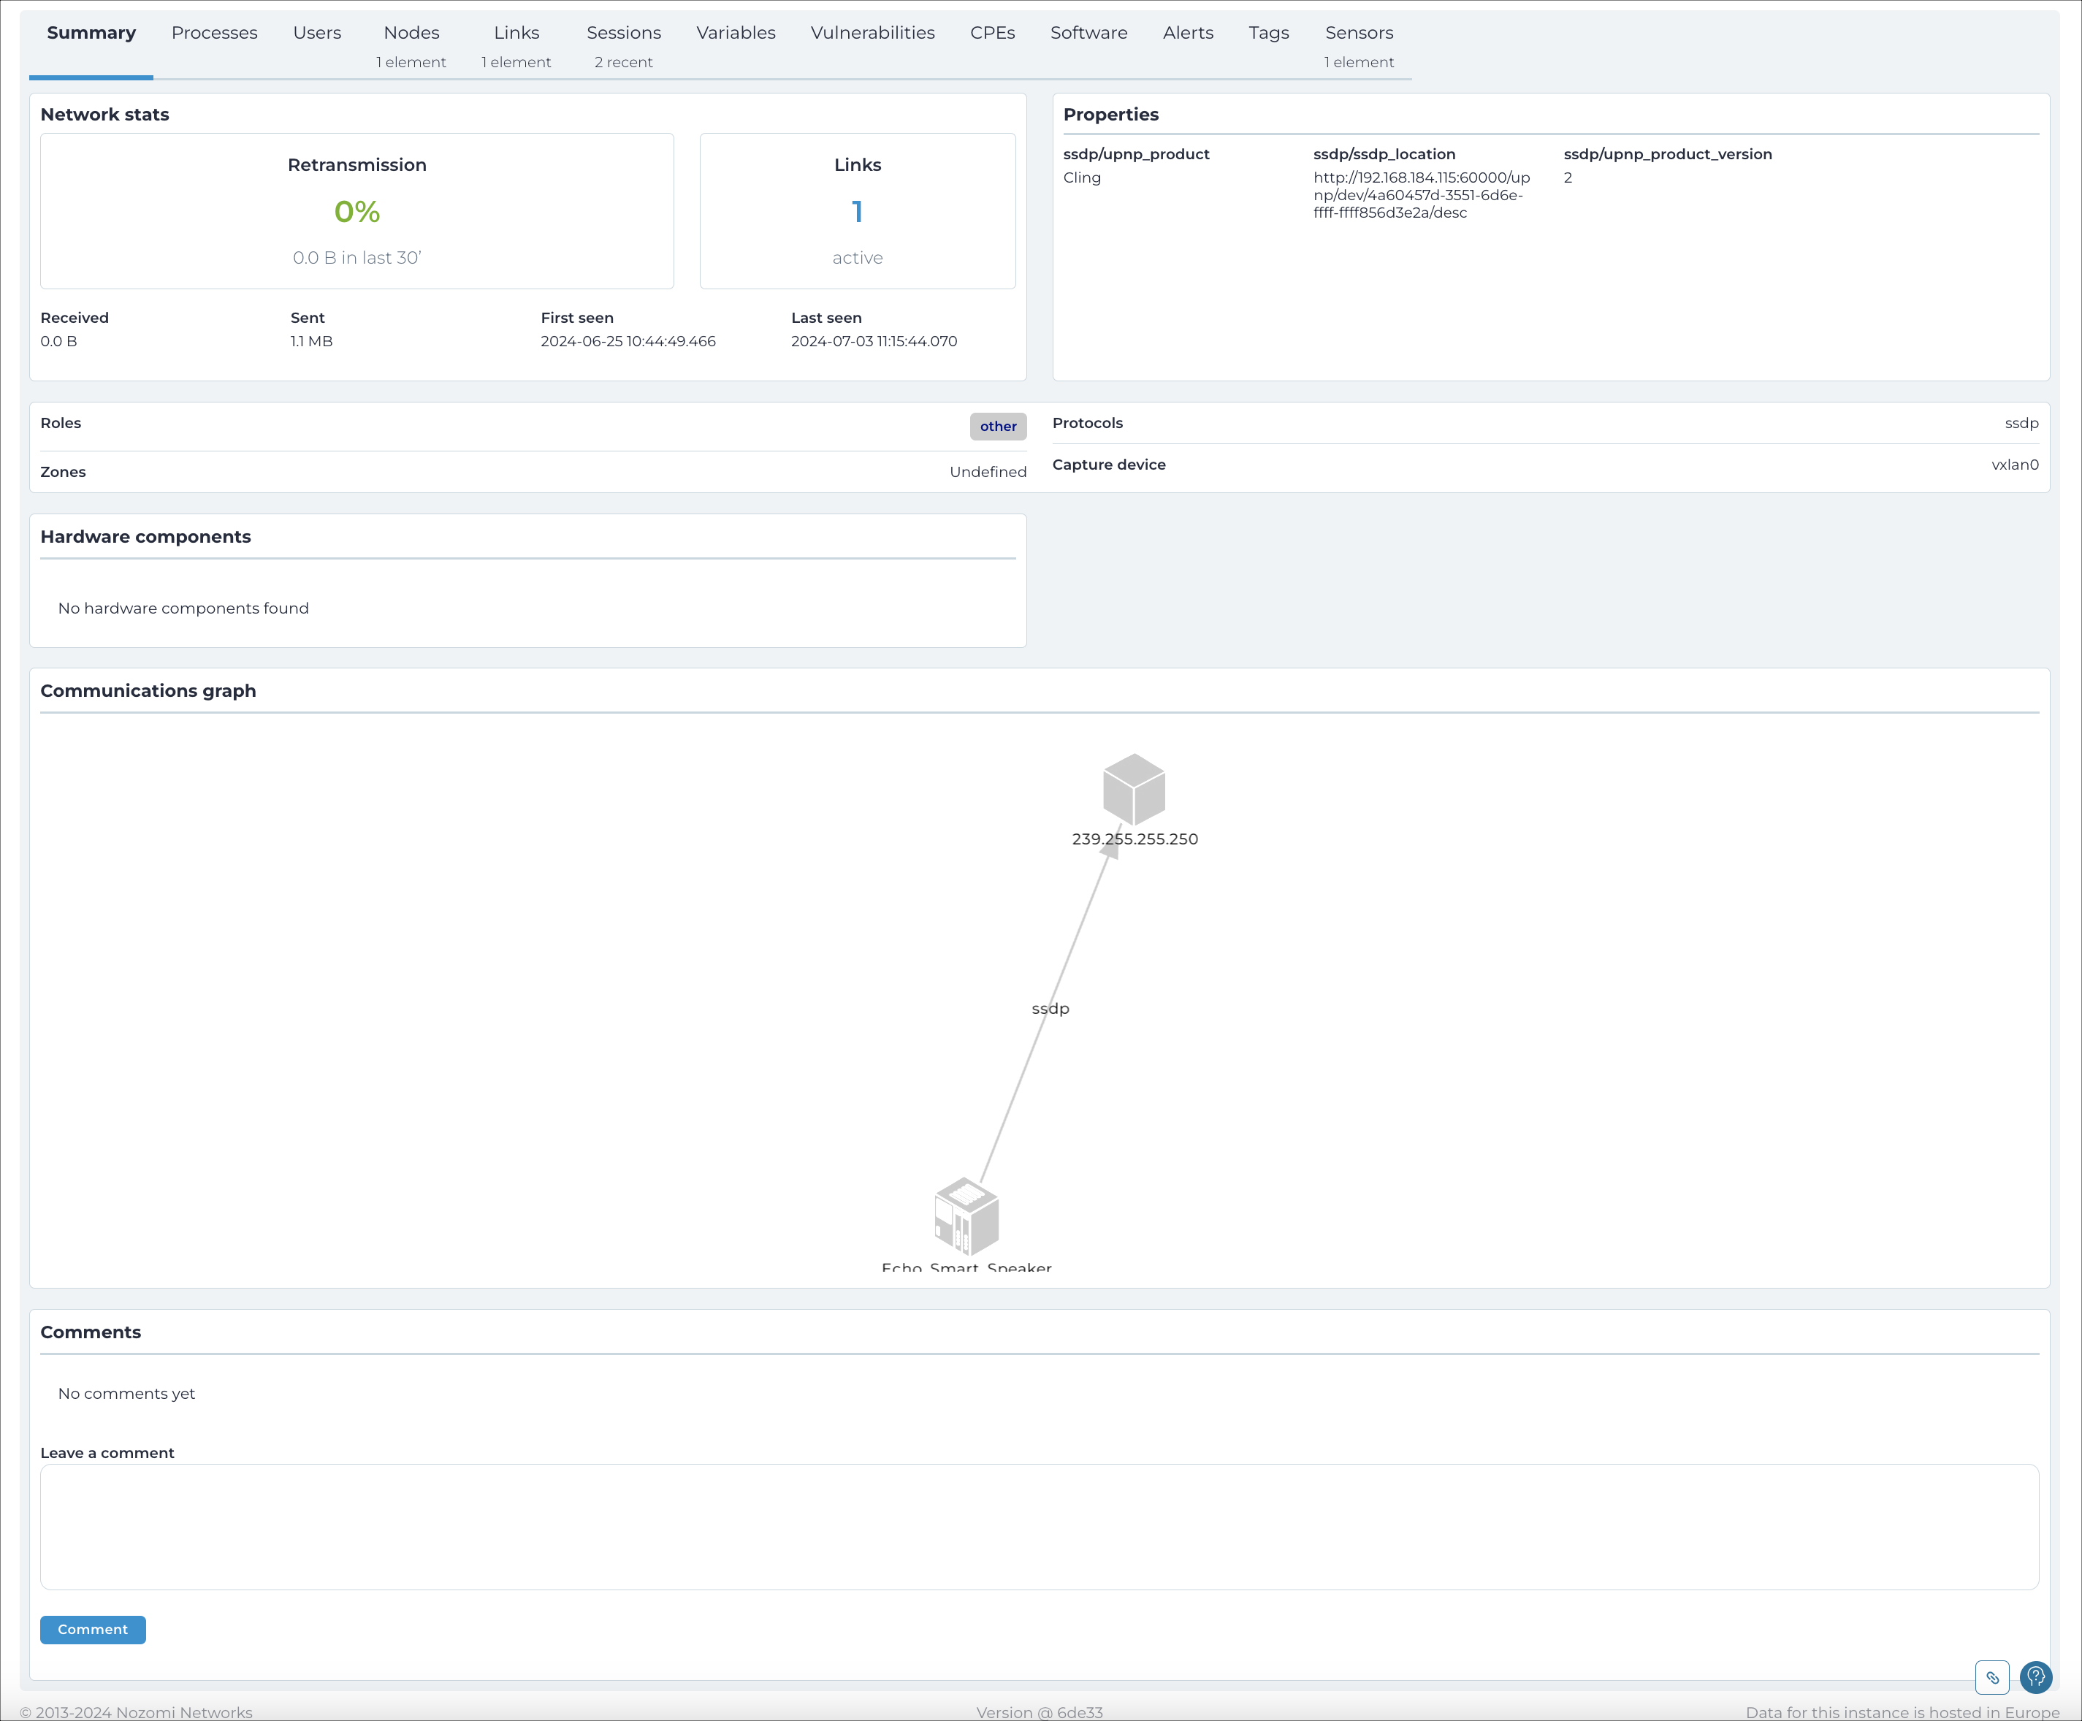Select the Echo Smart Speaker node icon
Image resolution: width=2082 pixels, height=1721 pixels.
(x=966, y=1216)
